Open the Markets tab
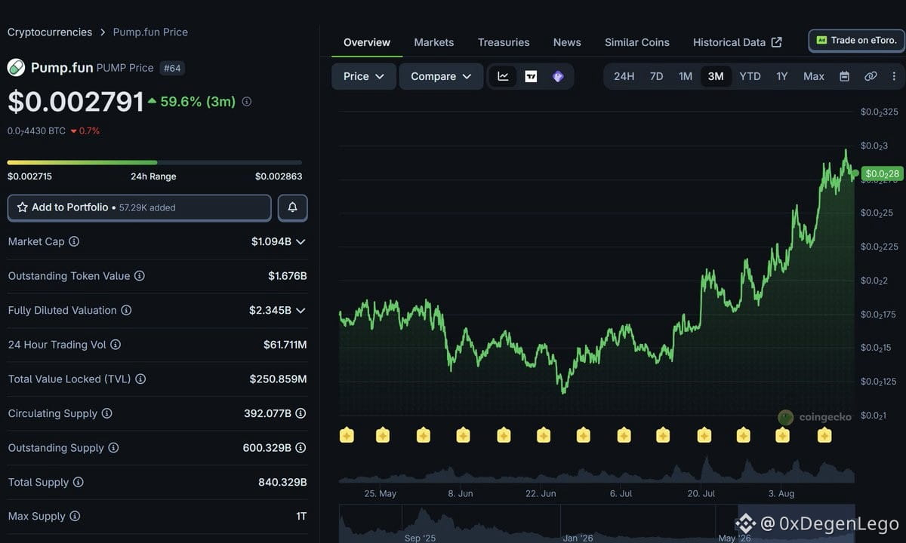Viewport: 906px width, 543px height. (x=434, y=42)
